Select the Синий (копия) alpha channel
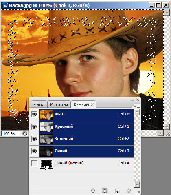 pyautogui.click(x=86, y=164)
